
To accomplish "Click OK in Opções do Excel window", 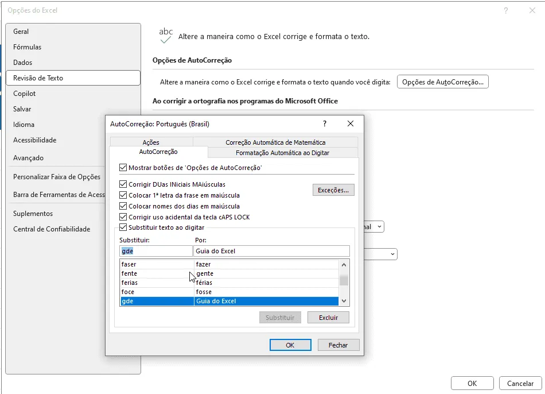I will pos(472,383).
